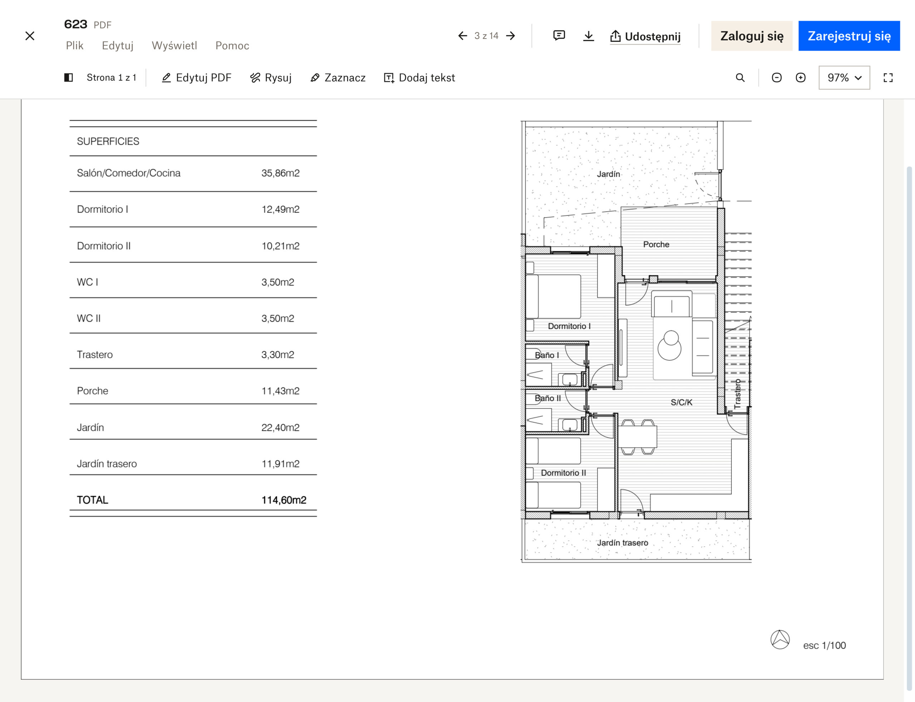This screenshot has width=915, height=702.
Task: Open the comments panel icon
Action: point(559,35)
